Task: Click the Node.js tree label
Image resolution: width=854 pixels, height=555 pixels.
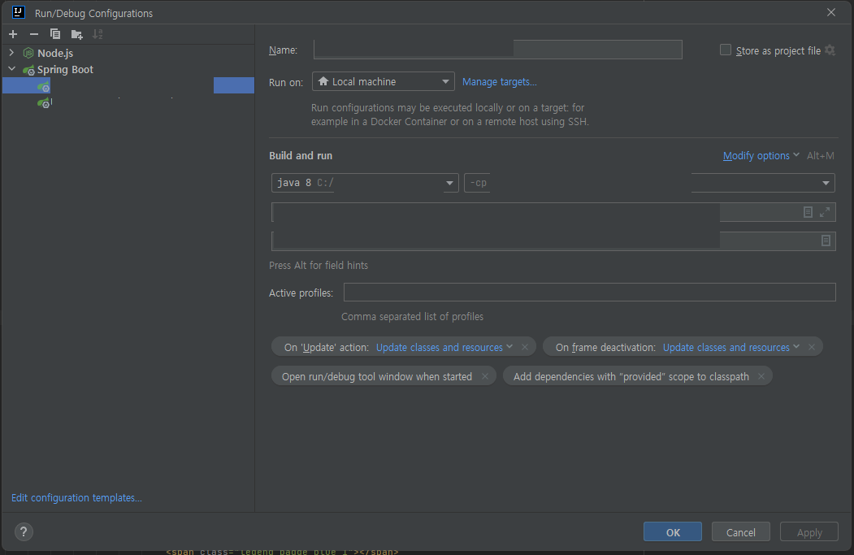Action: (55, 53)
